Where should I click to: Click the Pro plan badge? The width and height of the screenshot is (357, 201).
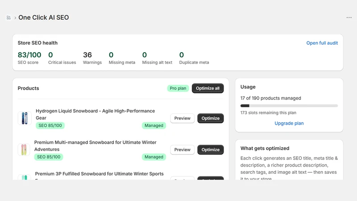[x=178, y=88]
